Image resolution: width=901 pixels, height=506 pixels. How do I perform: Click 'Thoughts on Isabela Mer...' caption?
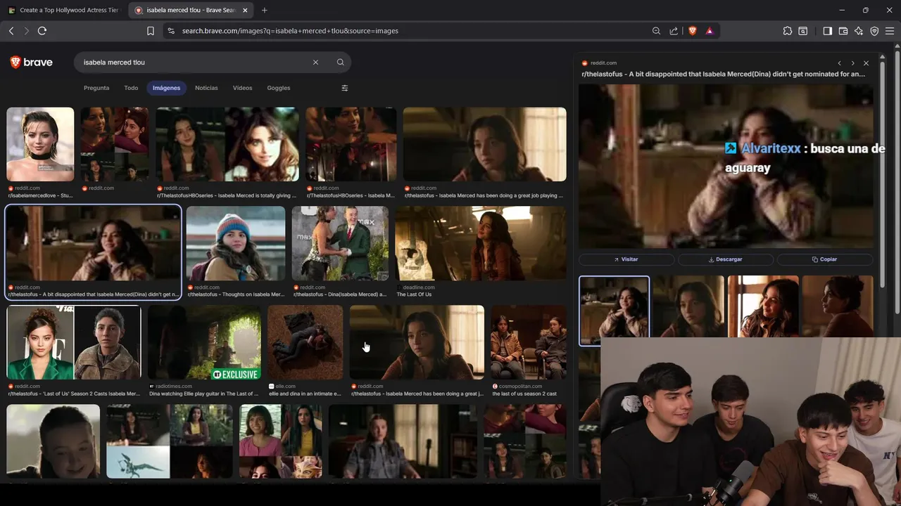pyautogui.click(x=236, y=294)
